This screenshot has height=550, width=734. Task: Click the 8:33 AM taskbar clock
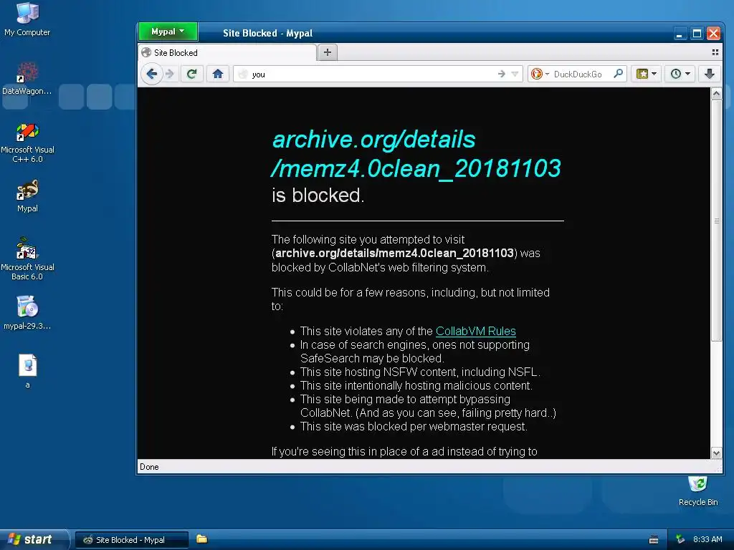pyautogui.click(x=707, y=540)
